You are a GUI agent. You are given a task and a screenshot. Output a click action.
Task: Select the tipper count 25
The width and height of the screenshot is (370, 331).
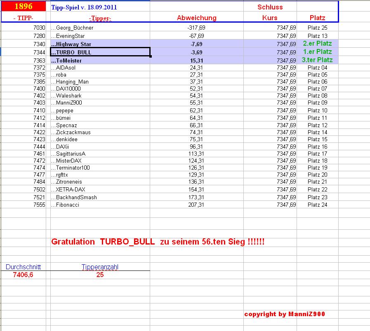(x=100, y=275)
